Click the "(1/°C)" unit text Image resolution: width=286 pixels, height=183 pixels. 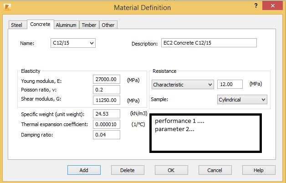tap(138, 124)
